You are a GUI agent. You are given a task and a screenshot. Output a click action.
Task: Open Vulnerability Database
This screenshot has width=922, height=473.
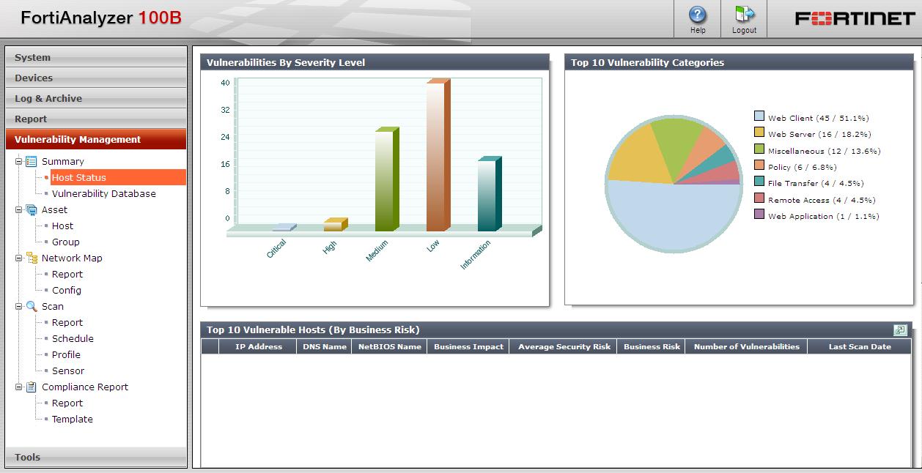point(103,193)
